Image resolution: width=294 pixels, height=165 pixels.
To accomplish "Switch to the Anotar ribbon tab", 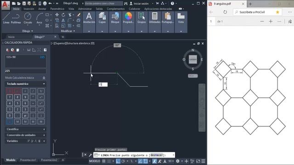I will click(x=42, y=9).
